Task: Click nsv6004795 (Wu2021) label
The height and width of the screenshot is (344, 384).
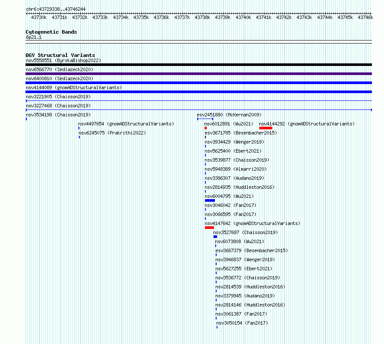Action: click(x=229, y=196)
